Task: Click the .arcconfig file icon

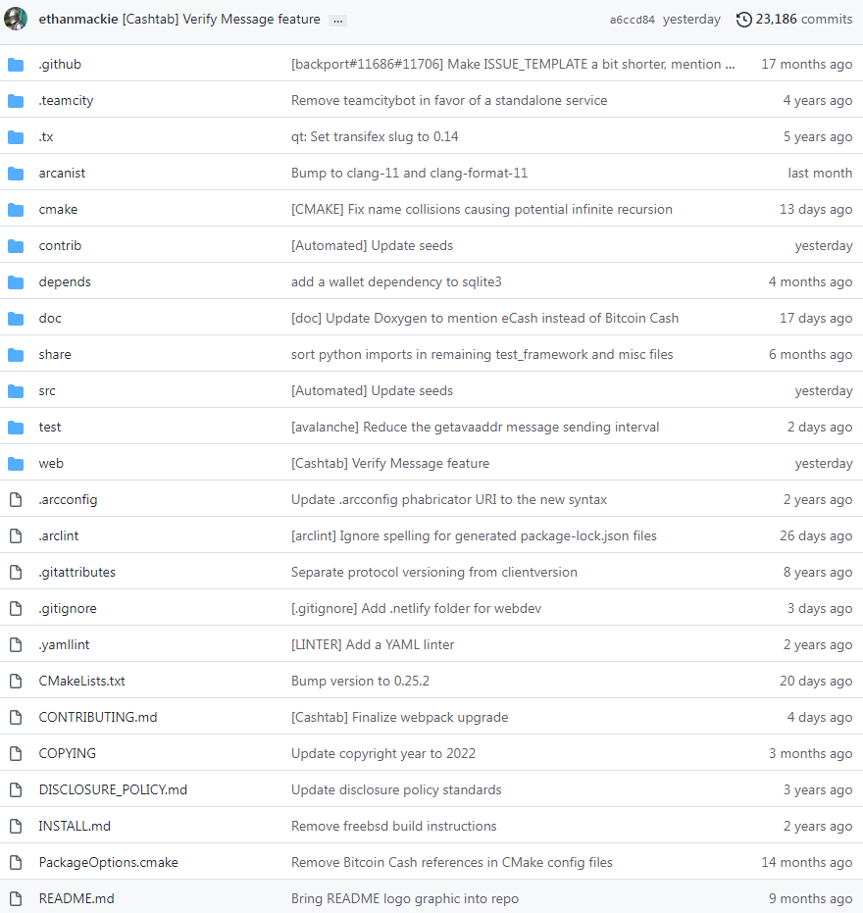Action: point(16,499)
